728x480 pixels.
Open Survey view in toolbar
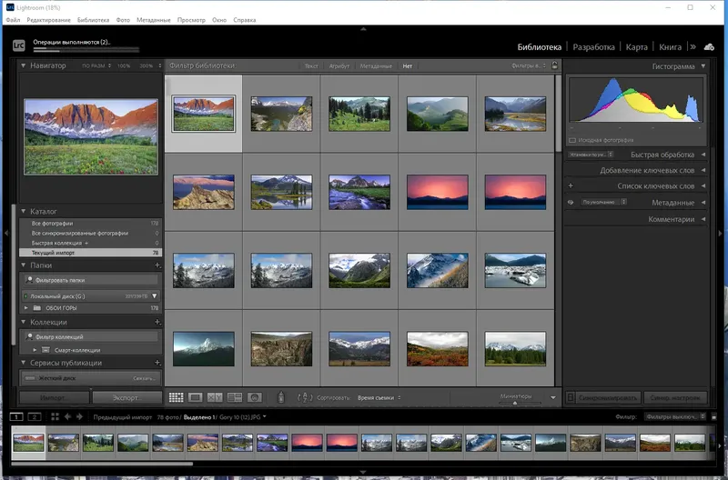(x=235, y=397)
